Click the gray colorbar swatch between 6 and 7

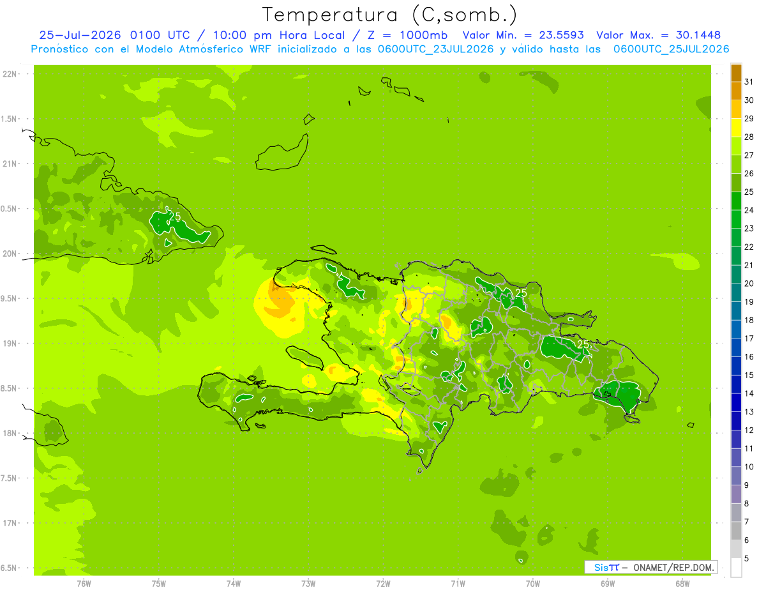[736, 531]
